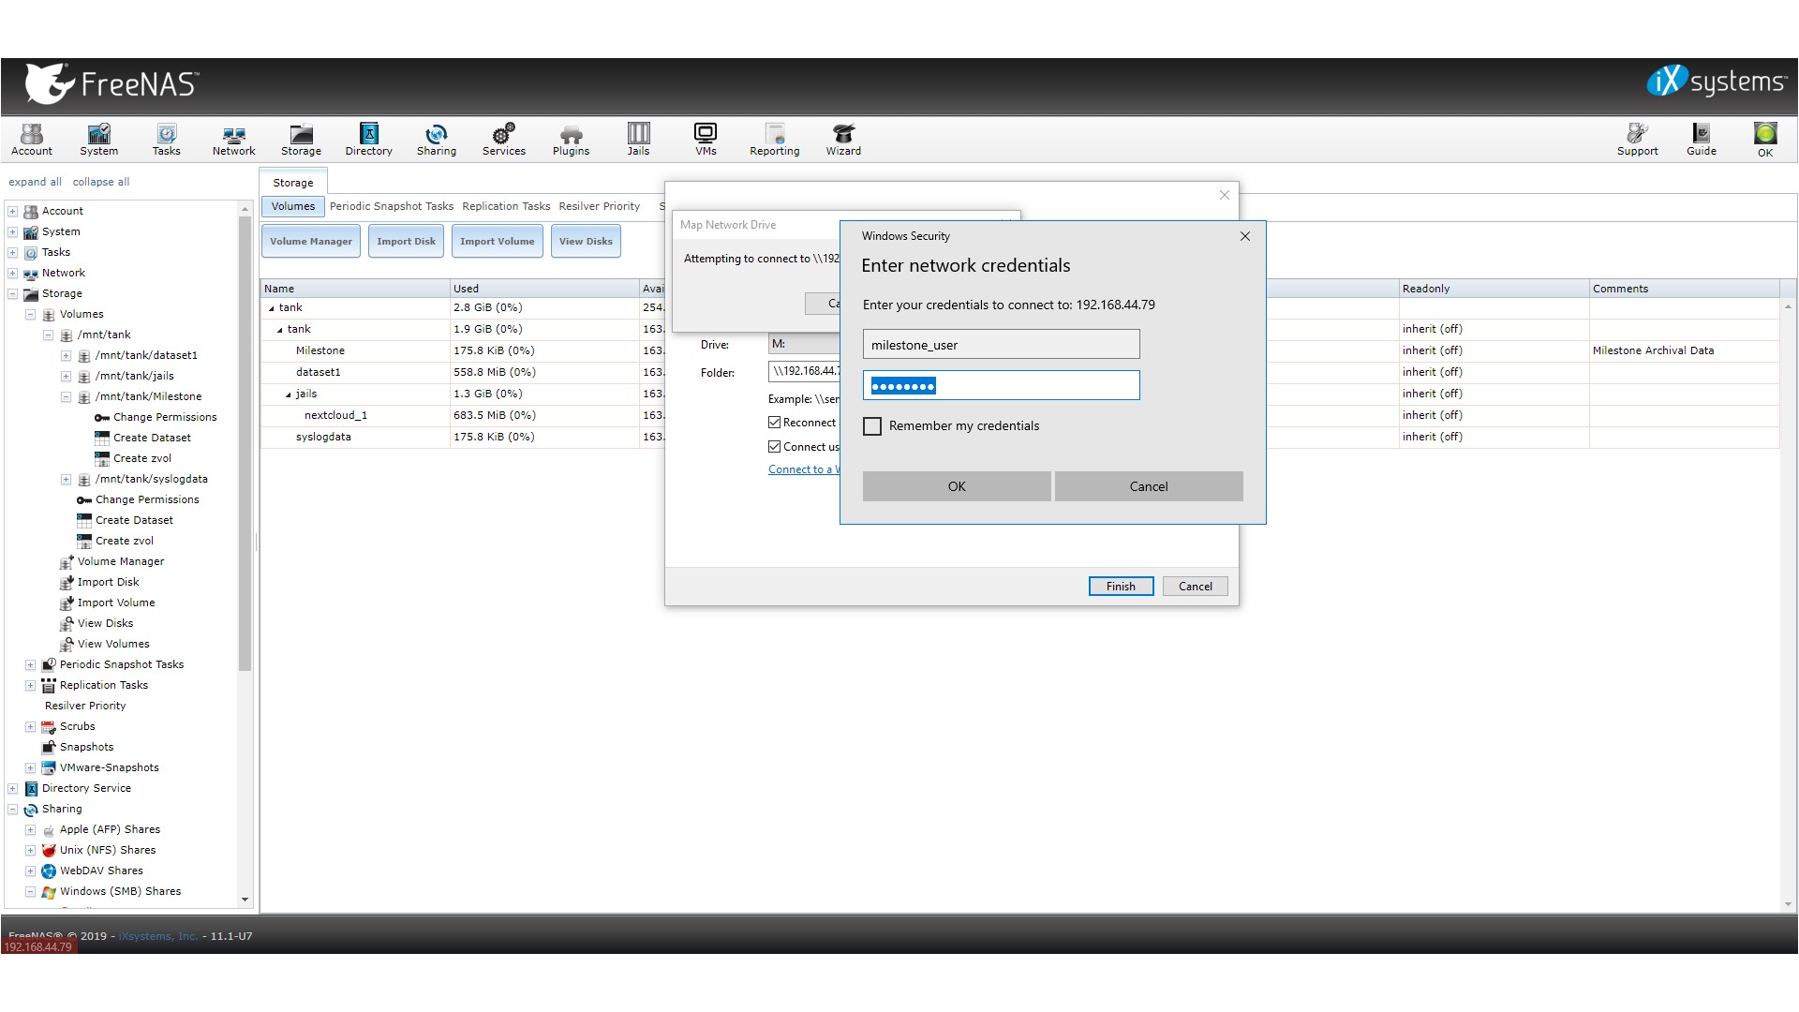Cancel the Windows Security dialog
The image size is (1799, 1012).
(x=1149, y=486)
